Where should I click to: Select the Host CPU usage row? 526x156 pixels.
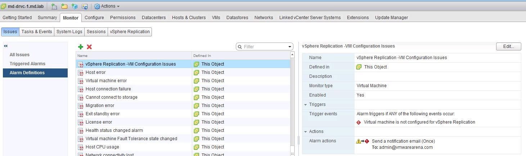183,147
